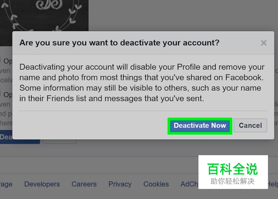The width and height of the screenshot is (278, 199).
Task: Close the dialog with the X icon
Action: point(264,43)
